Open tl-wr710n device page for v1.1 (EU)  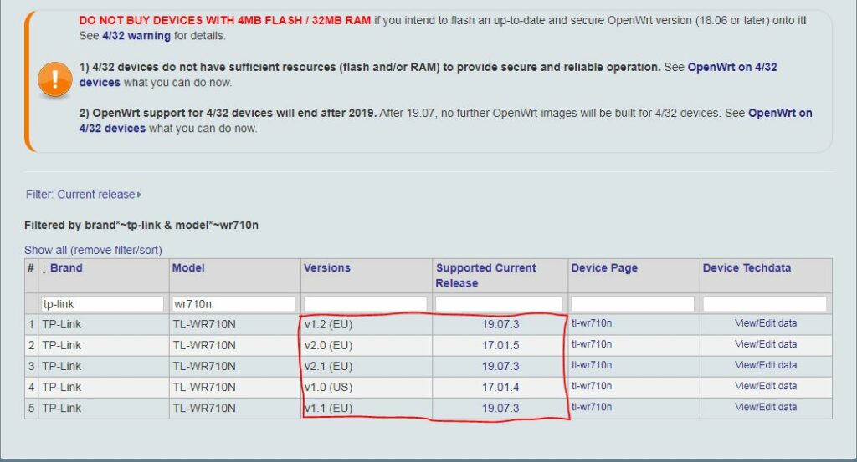point(592,407)
